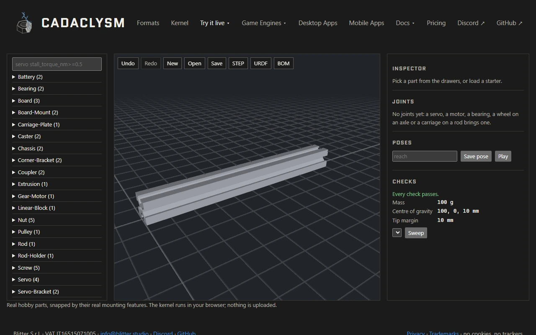Click the Cadaclysm nut logo icon

click(x=24, y=23)
